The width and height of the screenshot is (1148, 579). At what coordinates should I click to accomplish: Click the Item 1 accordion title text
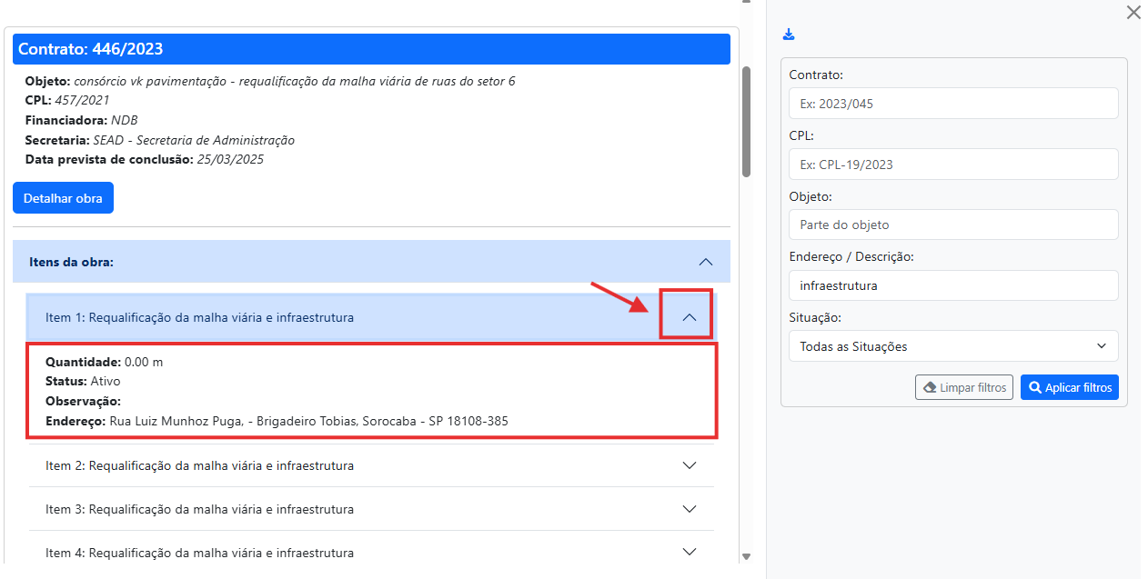point(199,317)
